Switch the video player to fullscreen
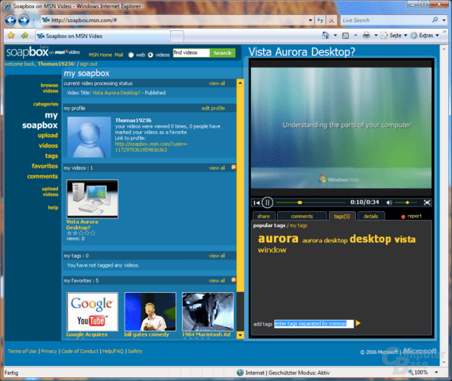Viewport: 452px width, 381px height. (x=427, y=202)
